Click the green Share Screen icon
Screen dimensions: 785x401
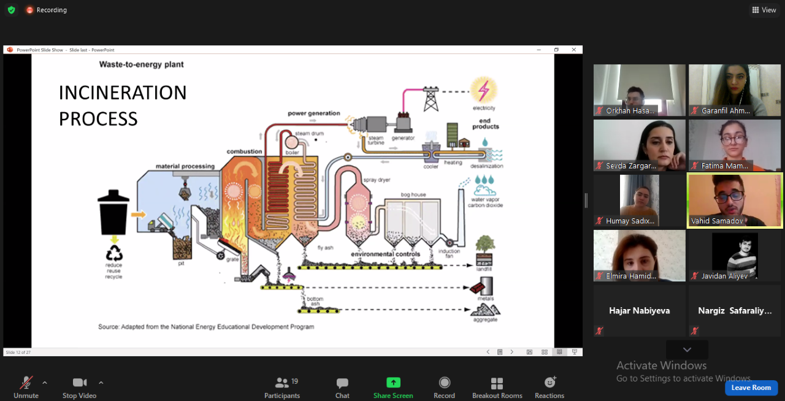point(393,383)
